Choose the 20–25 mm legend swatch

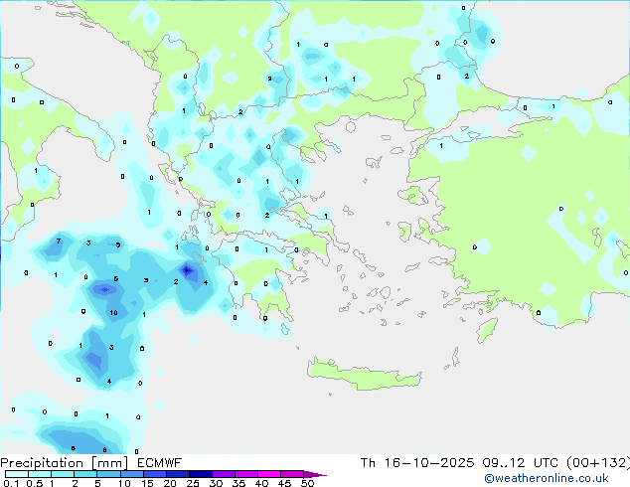click(x=178, y=474)
